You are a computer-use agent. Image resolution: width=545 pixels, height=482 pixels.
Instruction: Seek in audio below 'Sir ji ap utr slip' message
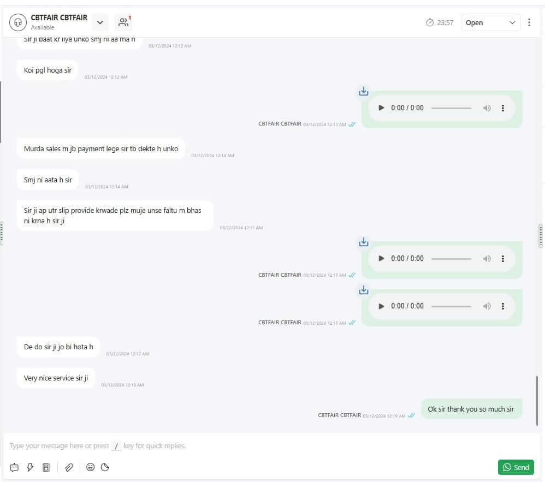point(451,259)
